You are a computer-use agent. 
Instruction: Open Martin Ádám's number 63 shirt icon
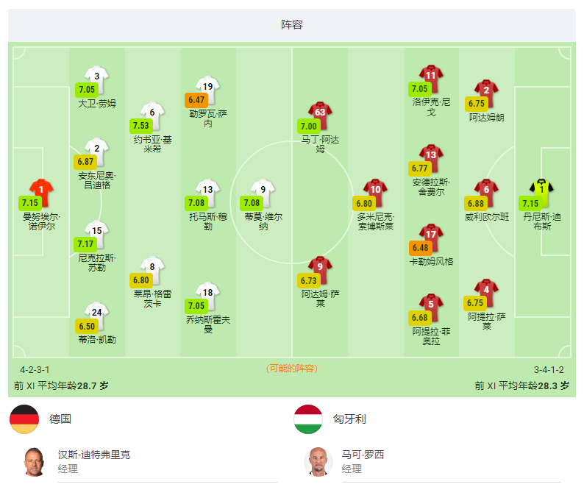[320, 115]
